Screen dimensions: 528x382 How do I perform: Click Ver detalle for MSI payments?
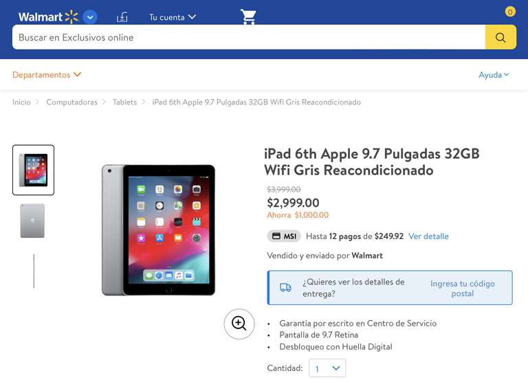(428, 236)
